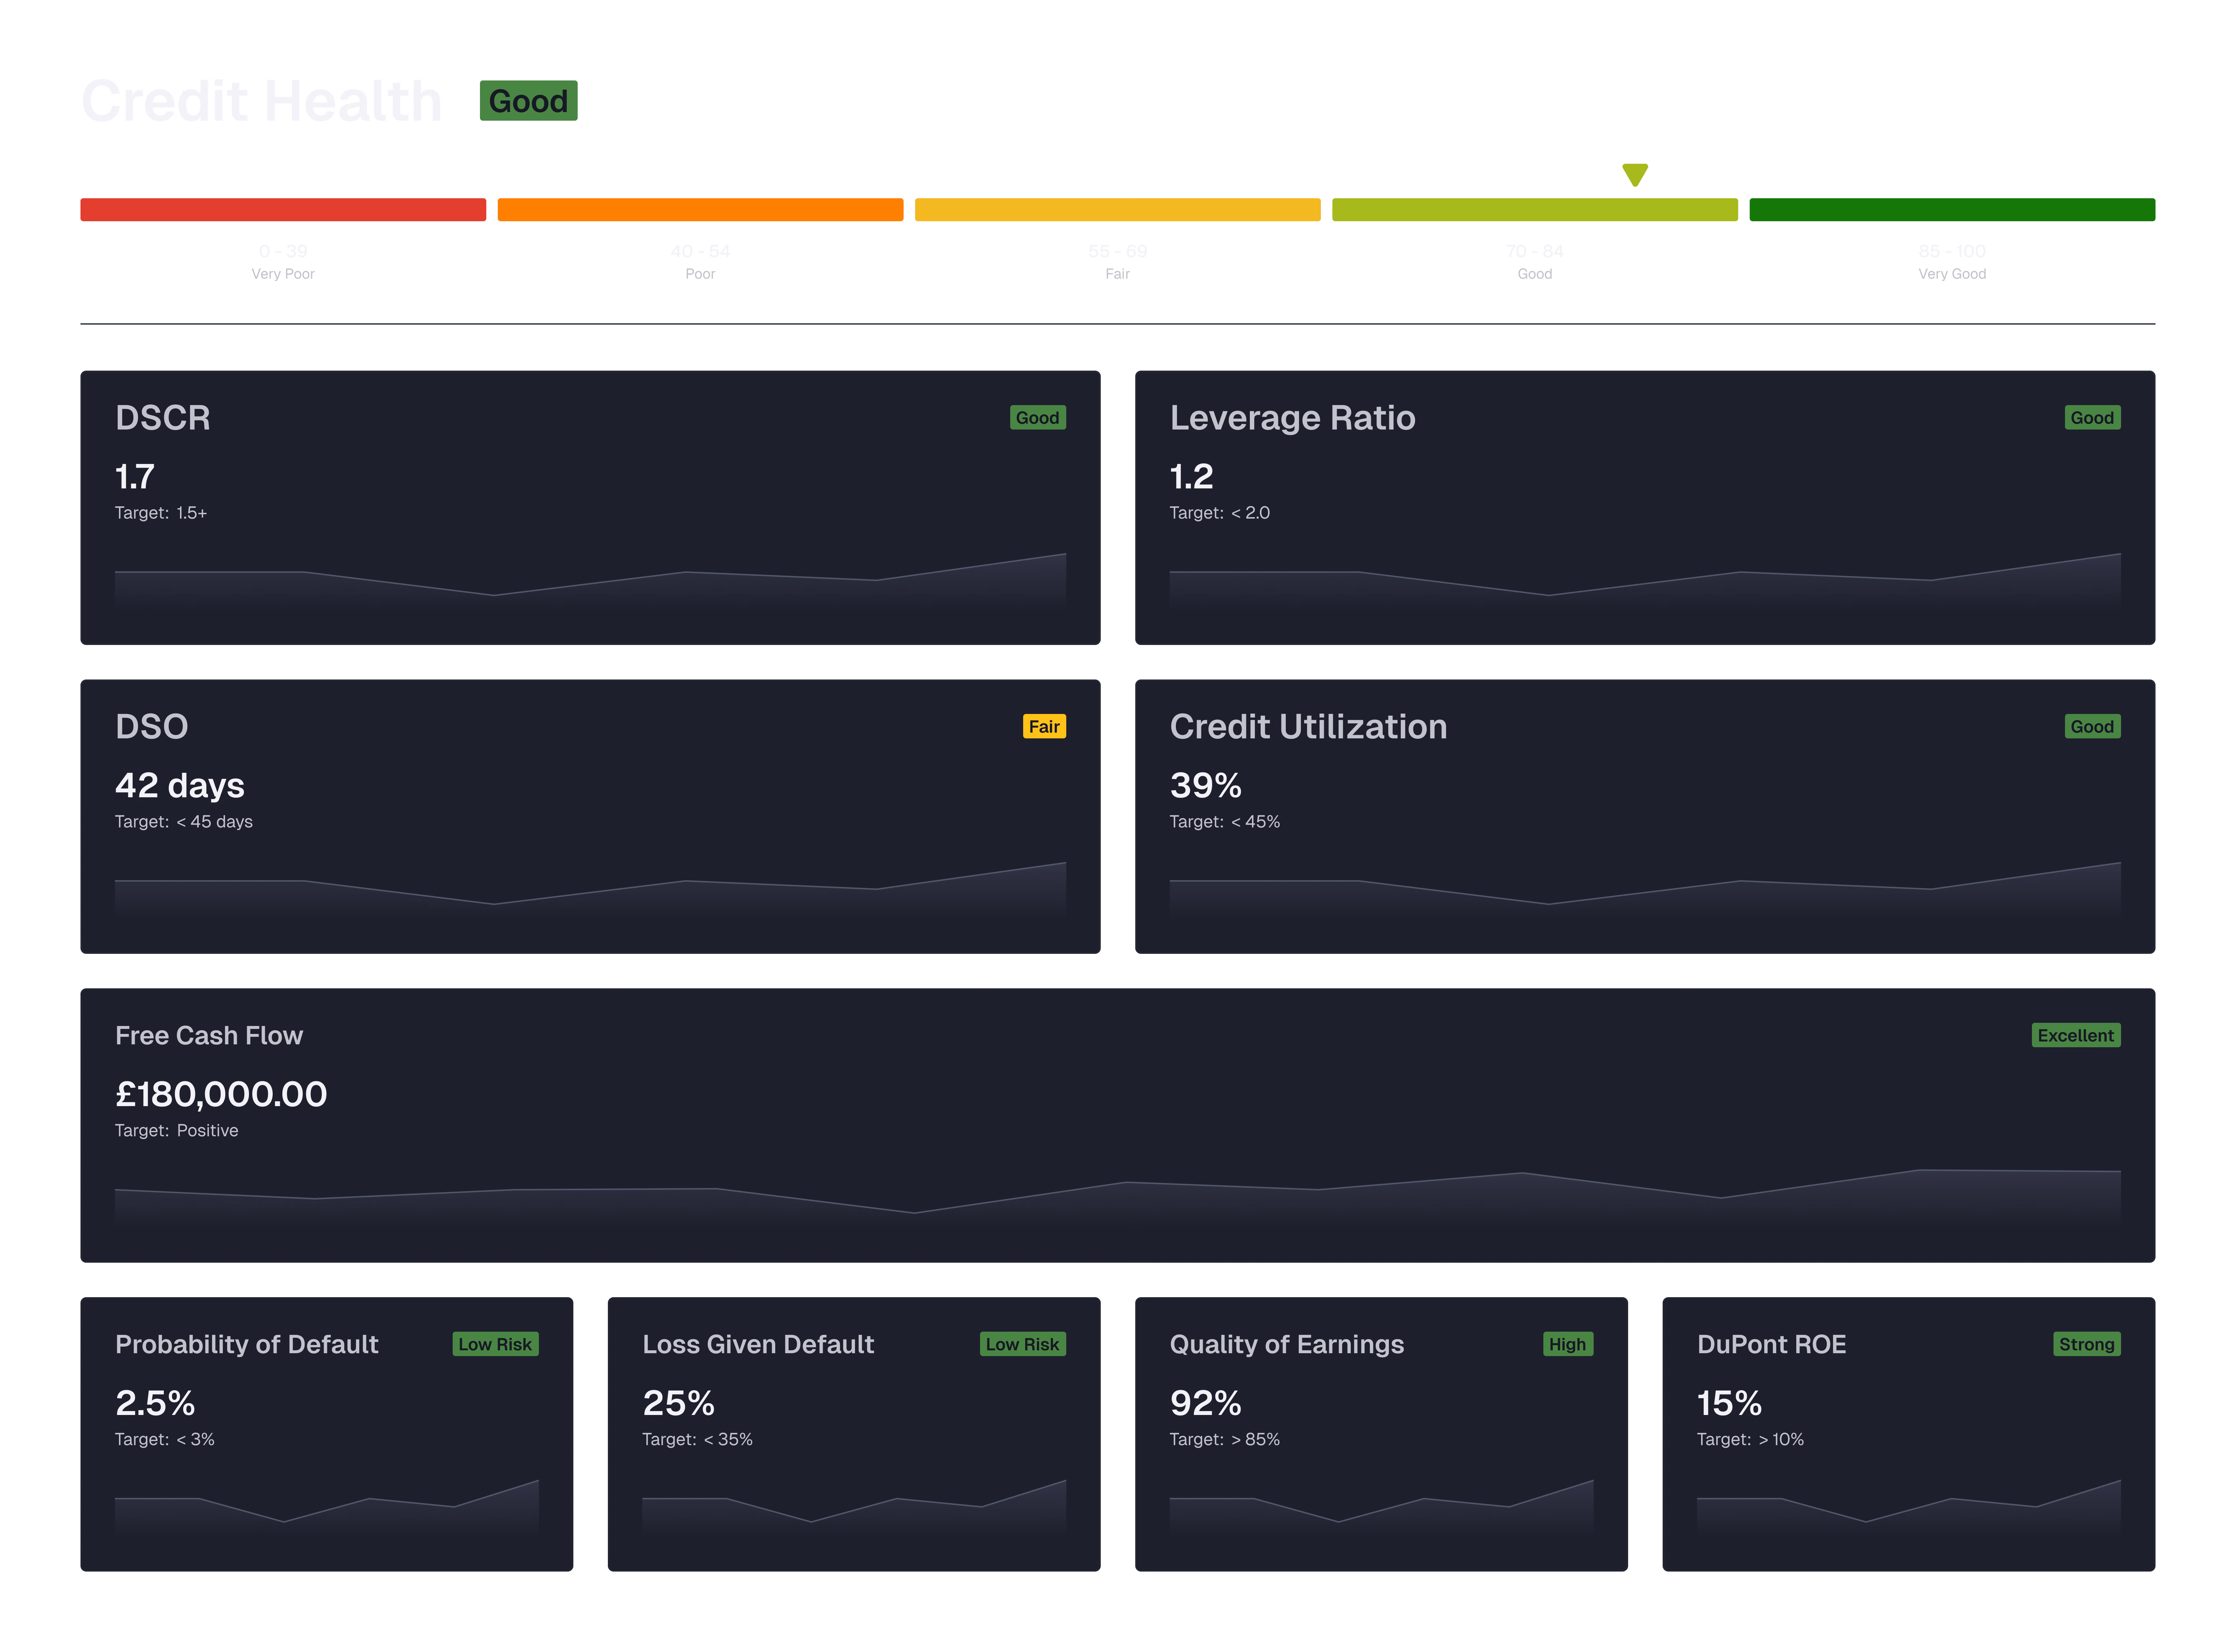
Task: Select the 92% quality of earnings value
Action: pos(1206,1404)
